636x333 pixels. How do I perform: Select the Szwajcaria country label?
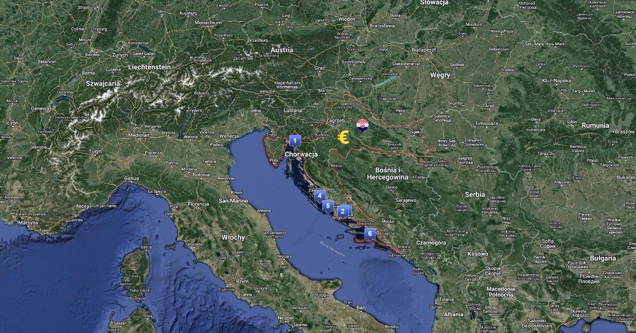click(103, 83)
